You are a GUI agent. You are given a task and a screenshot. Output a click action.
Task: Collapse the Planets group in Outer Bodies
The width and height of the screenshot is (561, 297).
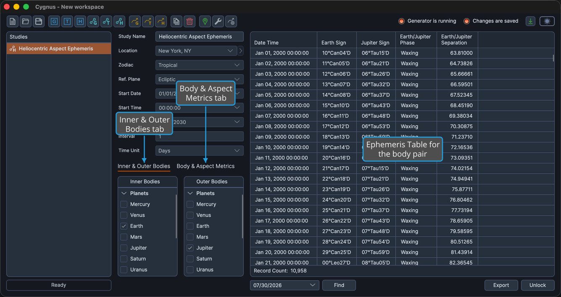190,193
